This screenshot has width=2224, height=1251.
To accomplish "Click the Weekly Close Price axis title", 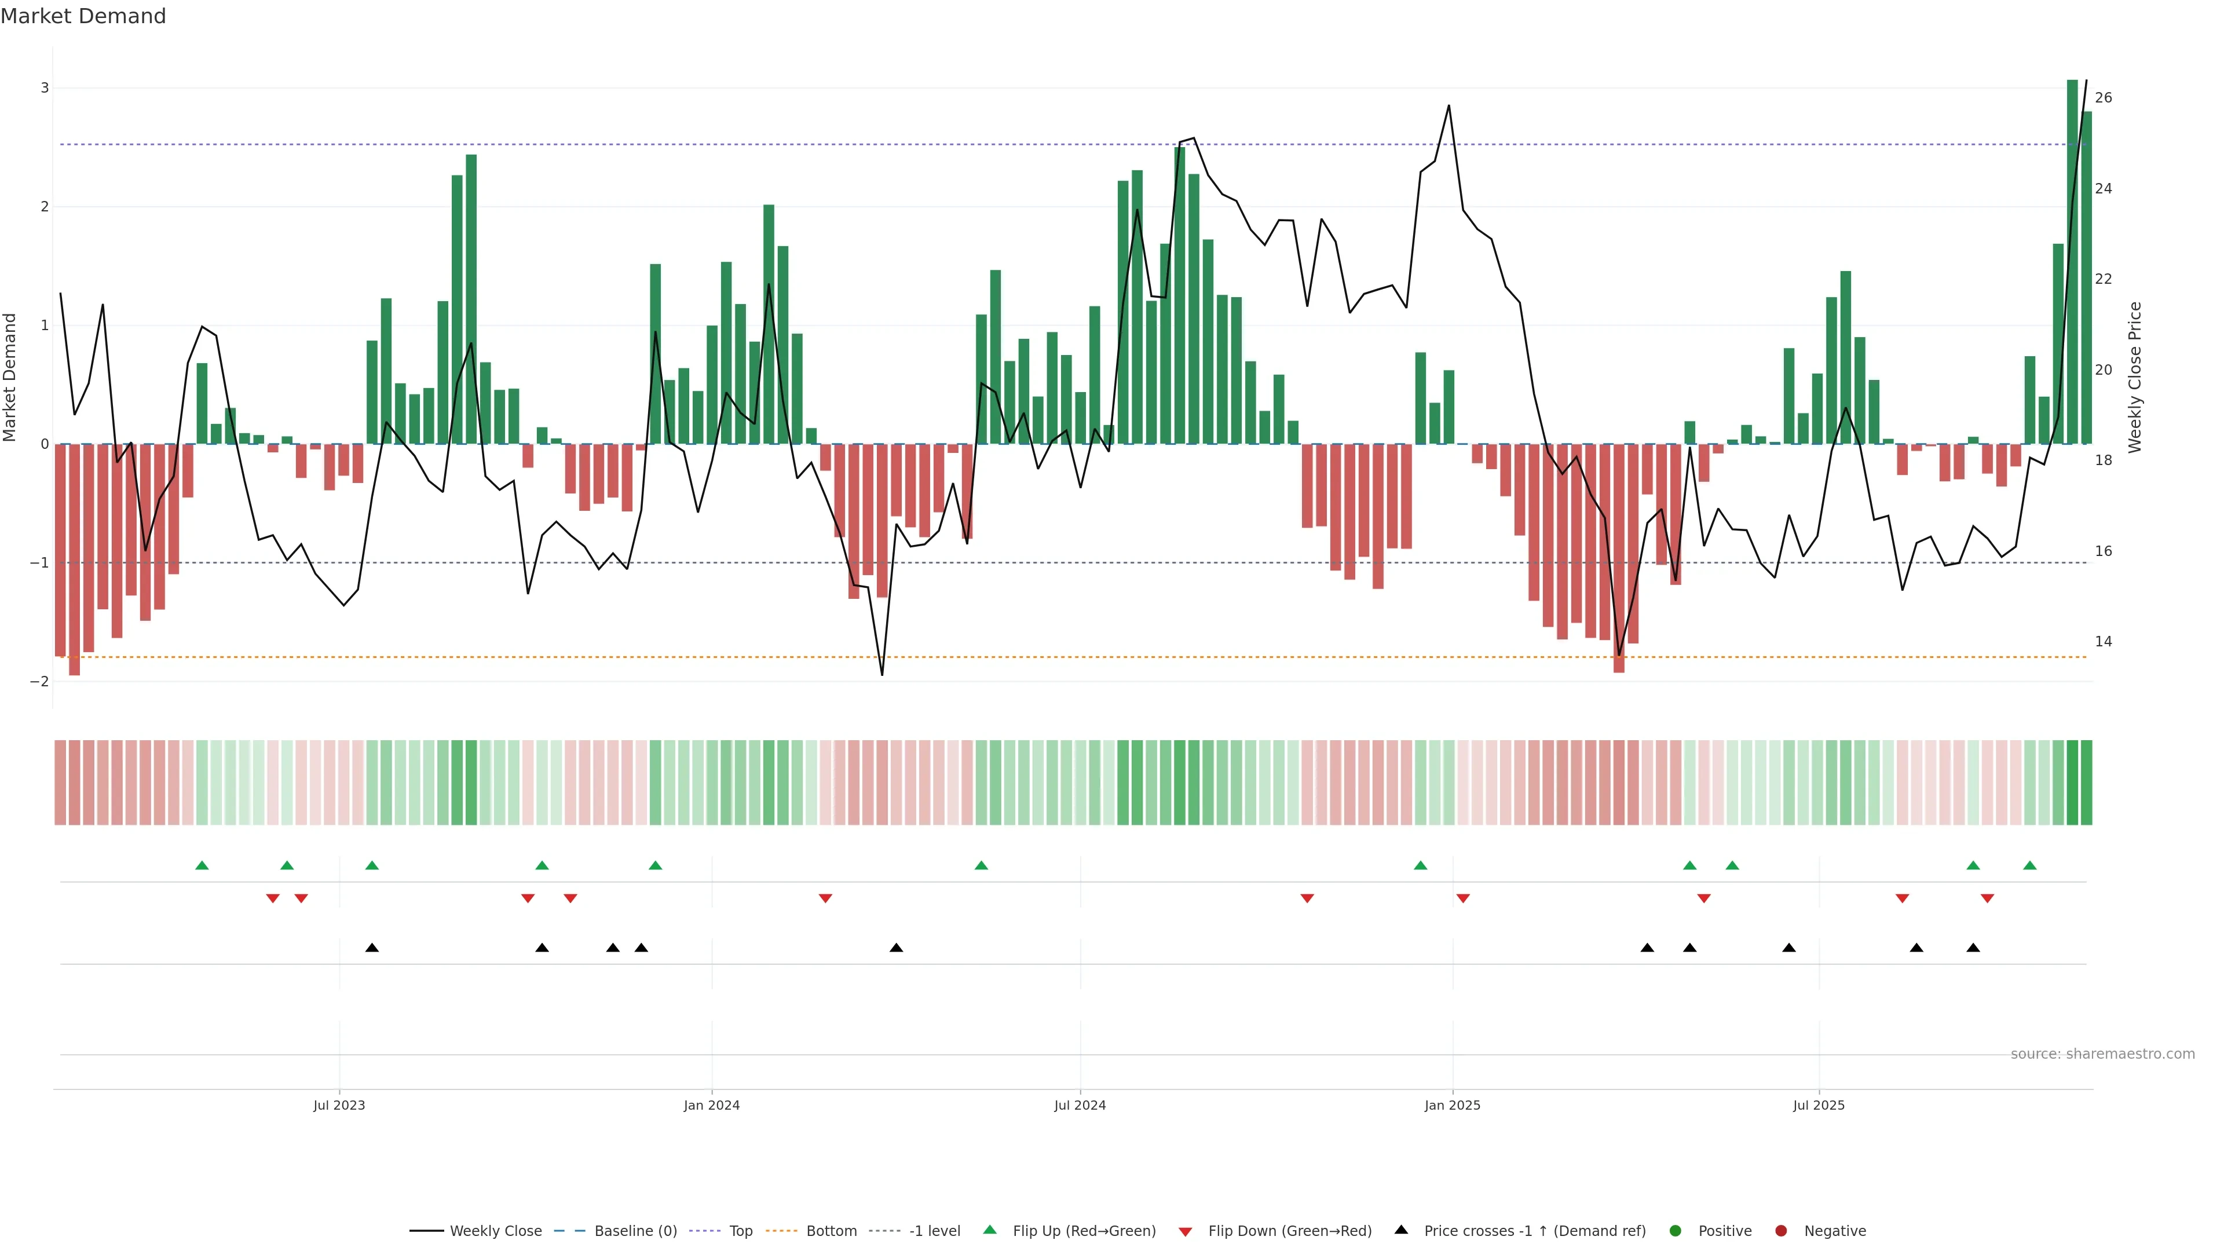I will [x=2135, y=377].
